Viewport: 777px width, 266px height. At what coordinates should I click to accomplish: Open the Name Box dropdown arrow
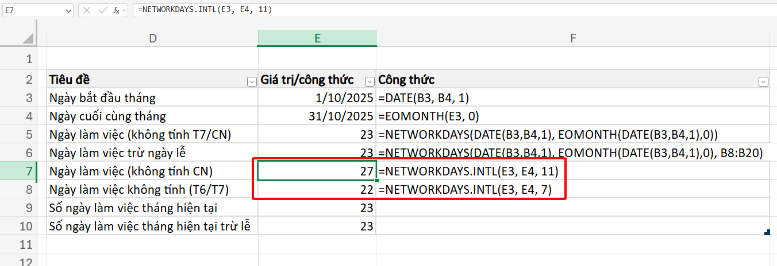click(x=67, y=10)
